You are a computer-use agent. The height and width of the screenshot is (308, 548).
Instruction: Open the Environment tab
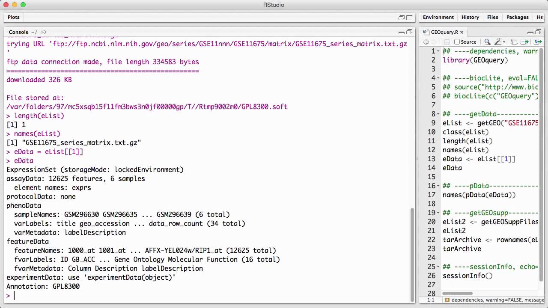[x=438, y=17]
